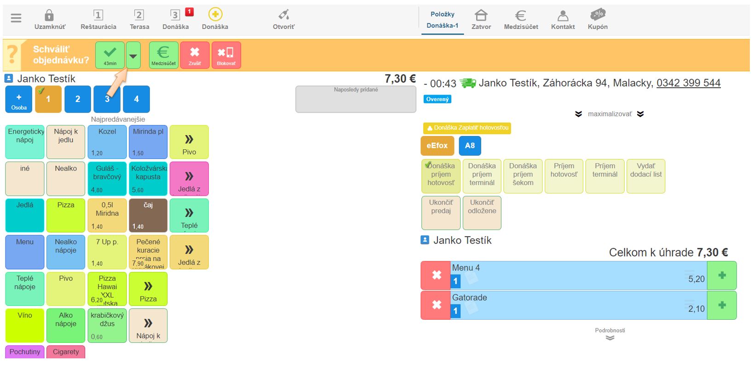Switch to the Terasa tab
Image resolution: width=754 pixels, height=368 pixels.
coord(139,19)
